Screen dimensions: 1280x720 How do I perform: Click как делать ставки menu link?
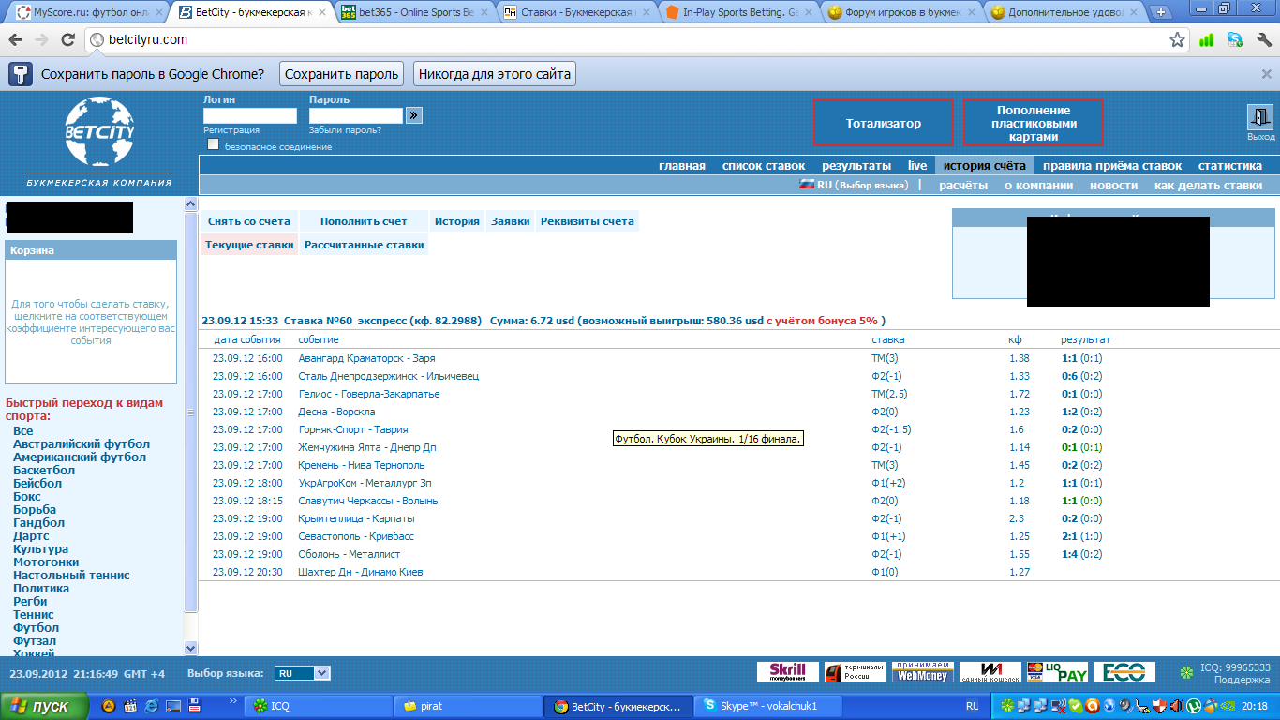pyautogui.click(x=1209, y=186)
